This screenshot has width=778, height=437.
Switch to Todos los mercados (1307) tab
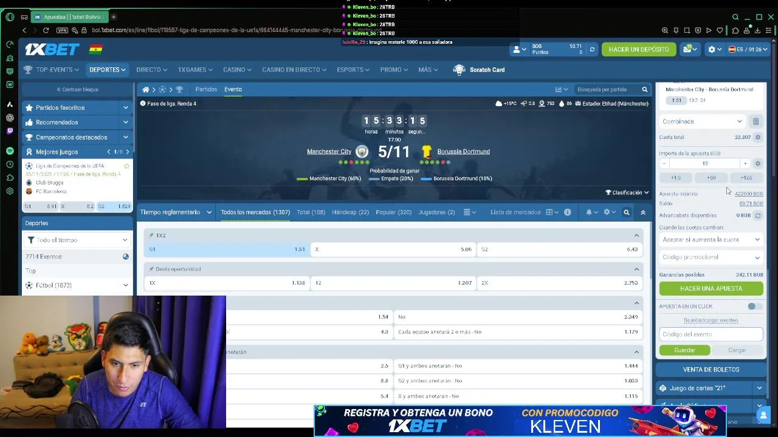pyautogui.click(x=255, y=212)
